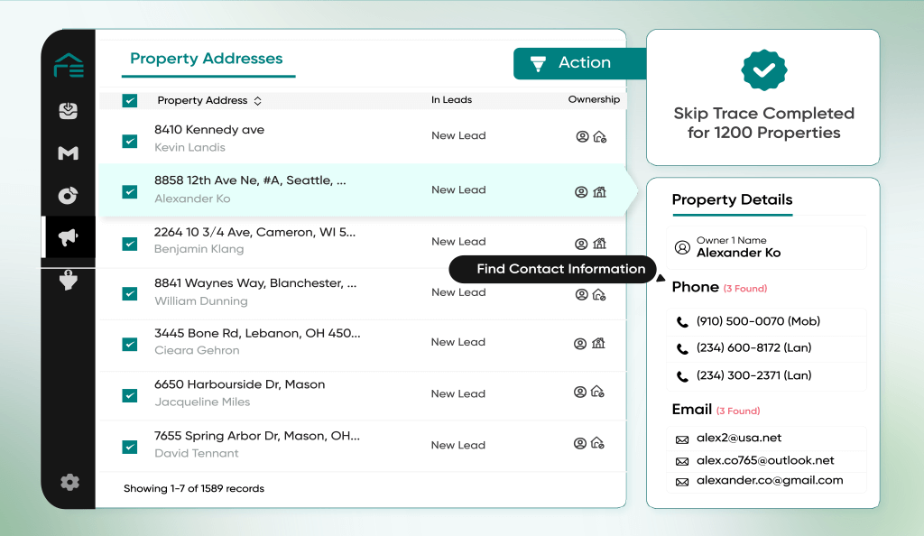Switch to the Property Addresses tab
Image resolution: width=924 pixels, height=536 pixels.
click(x=208, y=59)
